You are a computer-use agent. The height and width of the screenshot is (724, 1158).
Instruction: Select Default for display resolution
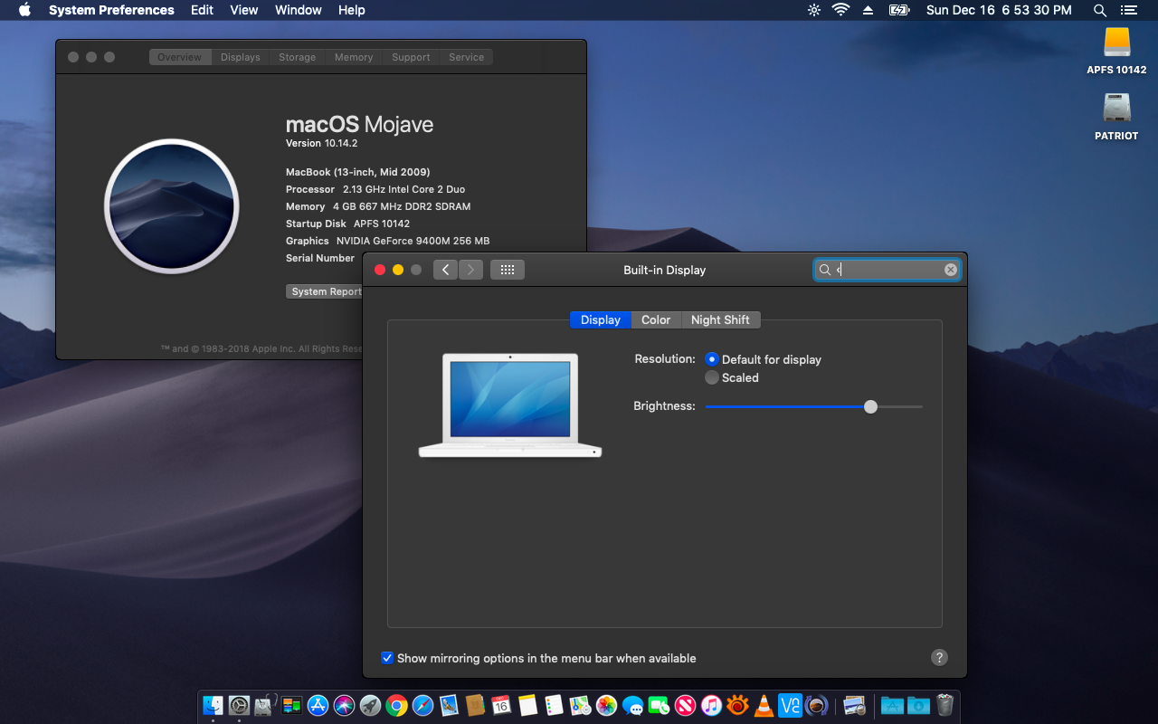tap(712, 359)
